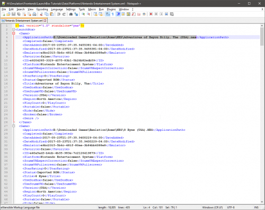Screen dimensions: 265x210
Task: Toggle Word wrap in the toolbar
Action: [x=108, y=14]
